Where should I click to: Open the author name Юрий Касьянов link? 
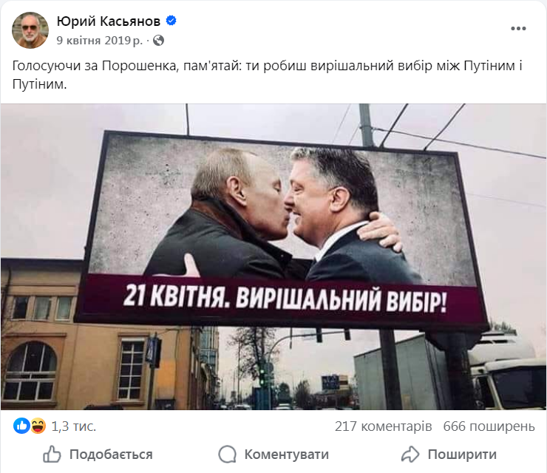(109, 21)
